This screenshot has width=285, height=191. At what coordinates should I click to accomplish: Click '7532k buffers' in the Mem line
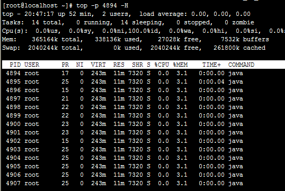tap(245, 39)
